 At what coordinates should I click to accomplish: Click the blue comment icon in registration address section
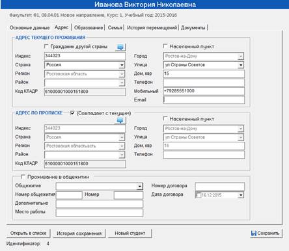coord(120,120)
